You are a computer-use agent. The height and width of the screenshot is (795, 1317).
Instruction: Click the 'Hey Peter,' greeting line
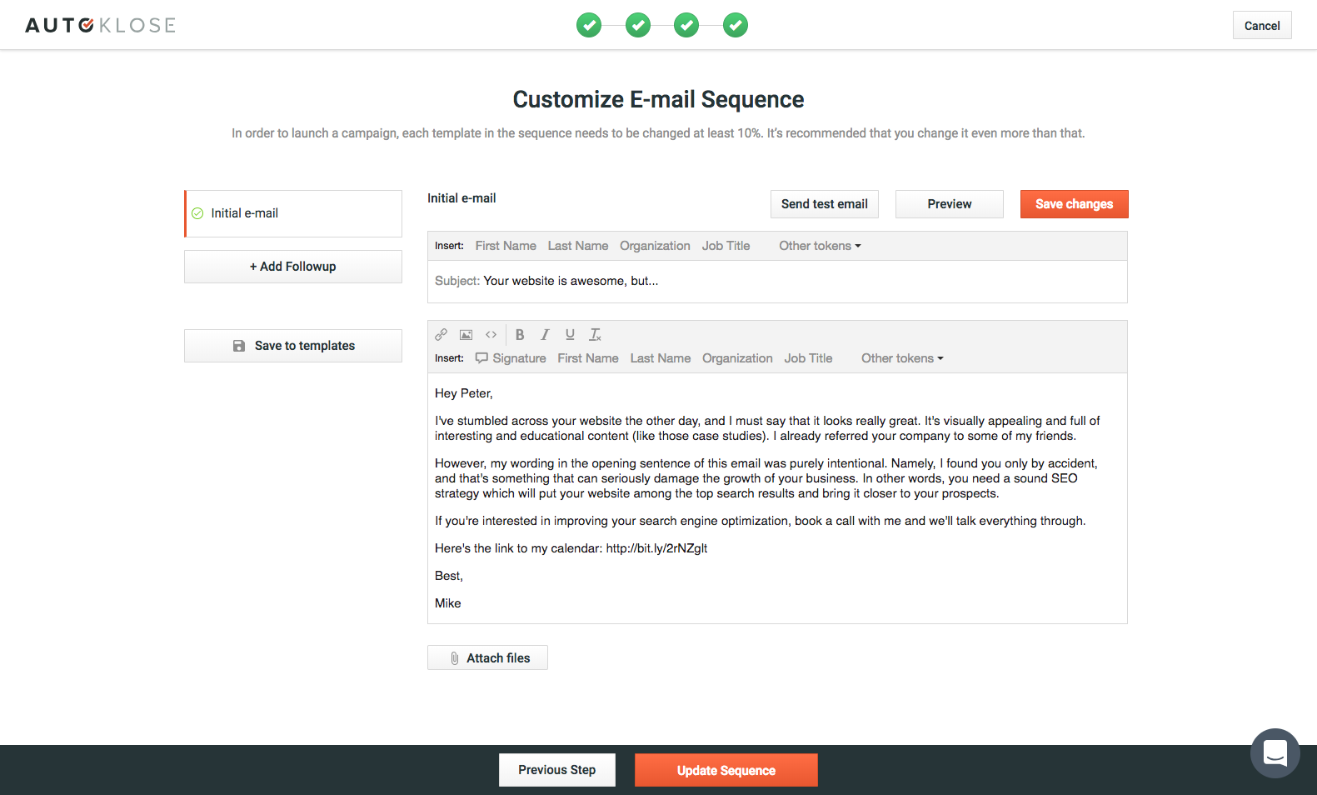pyautogui.click(x=464, y=393)
